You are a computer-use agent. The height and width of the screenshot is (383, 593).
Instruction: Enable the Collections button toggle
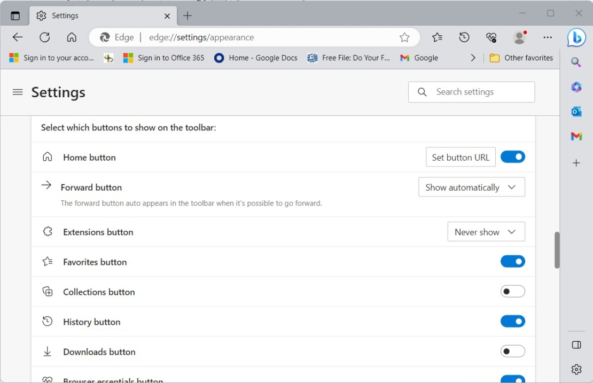513,291
